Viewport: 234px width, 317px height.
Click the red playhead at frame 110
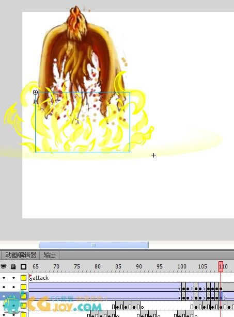click(x=221, y=266)
